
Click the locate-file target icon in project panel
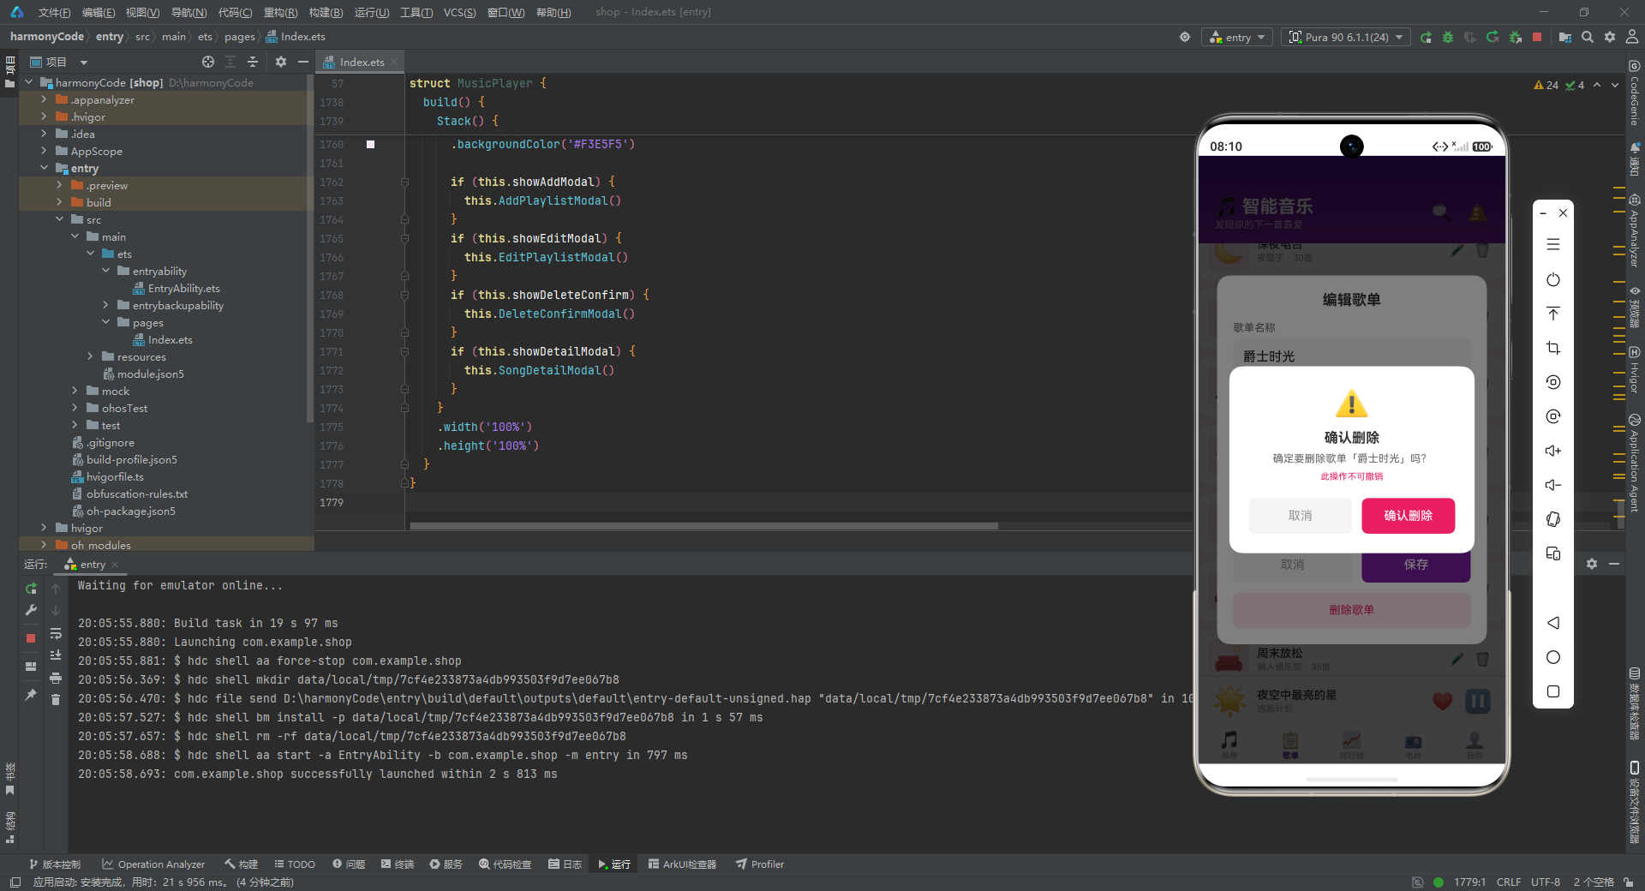coord(208,62)
